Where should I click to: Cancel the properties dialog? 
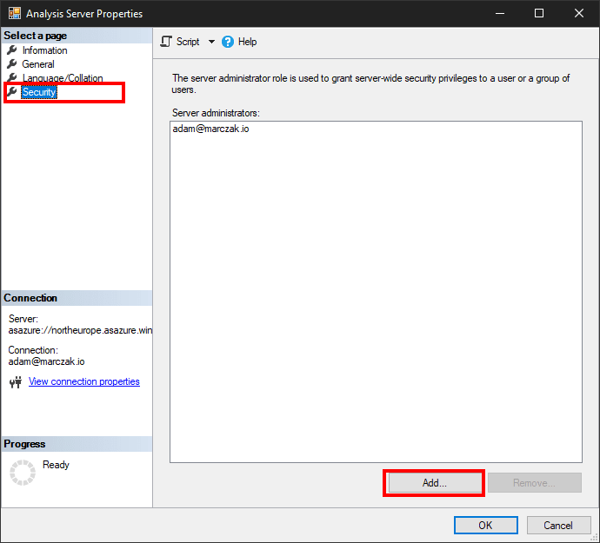[x=558, y=525]
